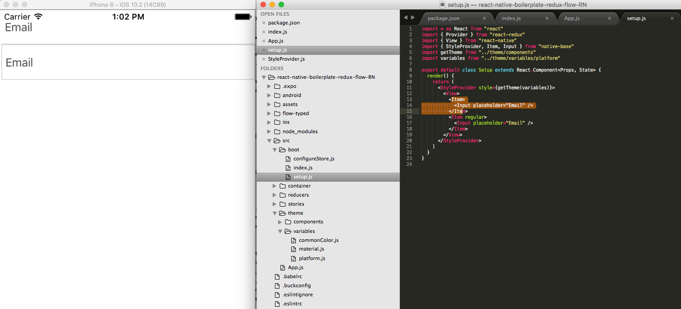
Task: Select commonColor.js in the file tree
Action: coord(318,240)
